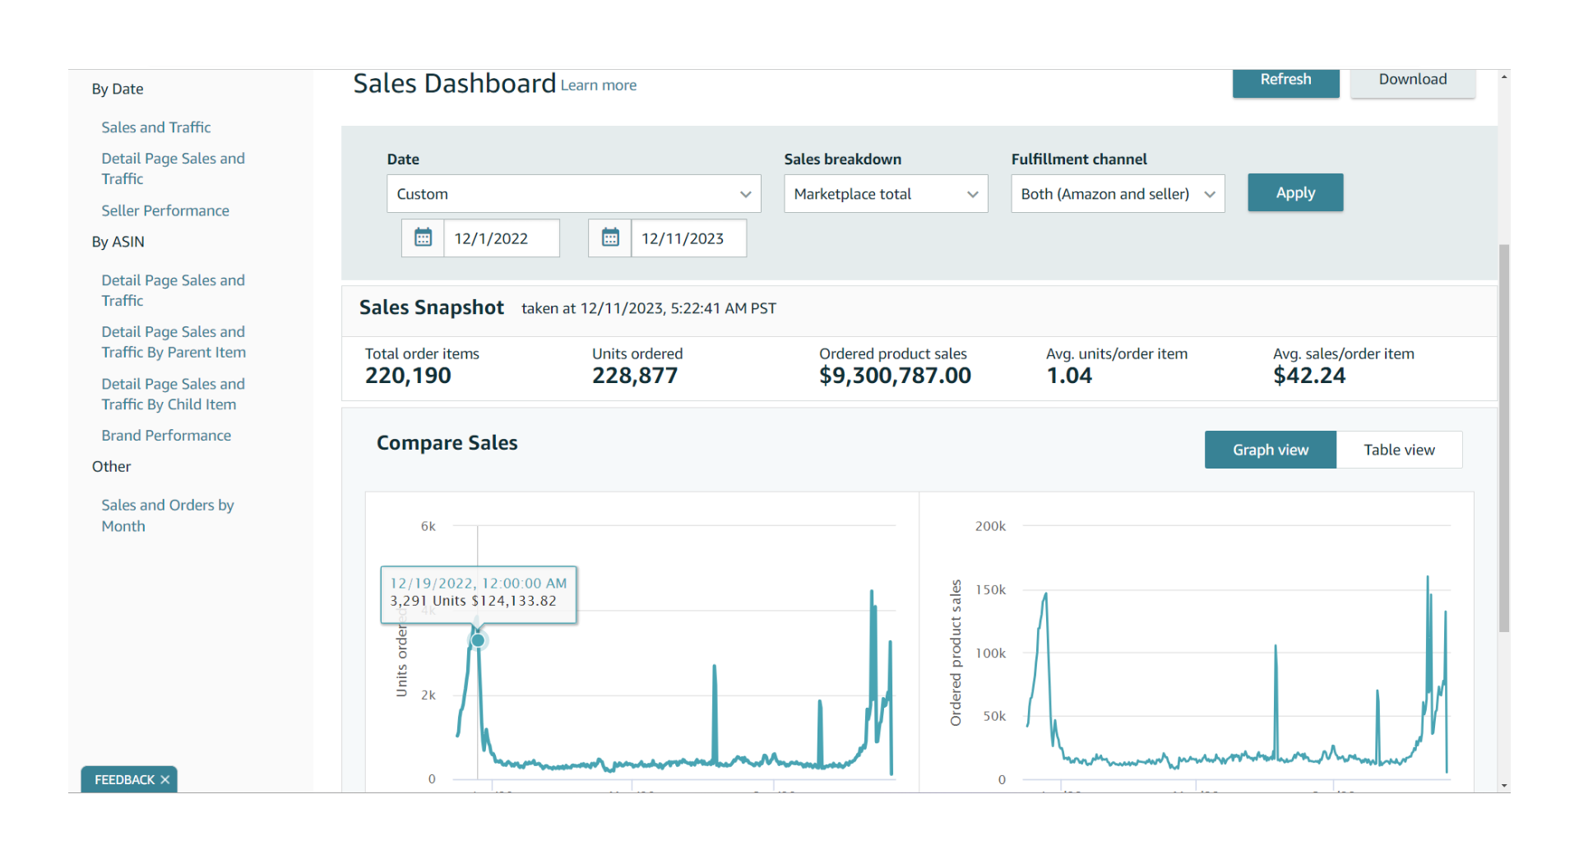Click the Ordered product sales value $9,300,787.00
The image size is (1579, 859).
tap(895, 376)
